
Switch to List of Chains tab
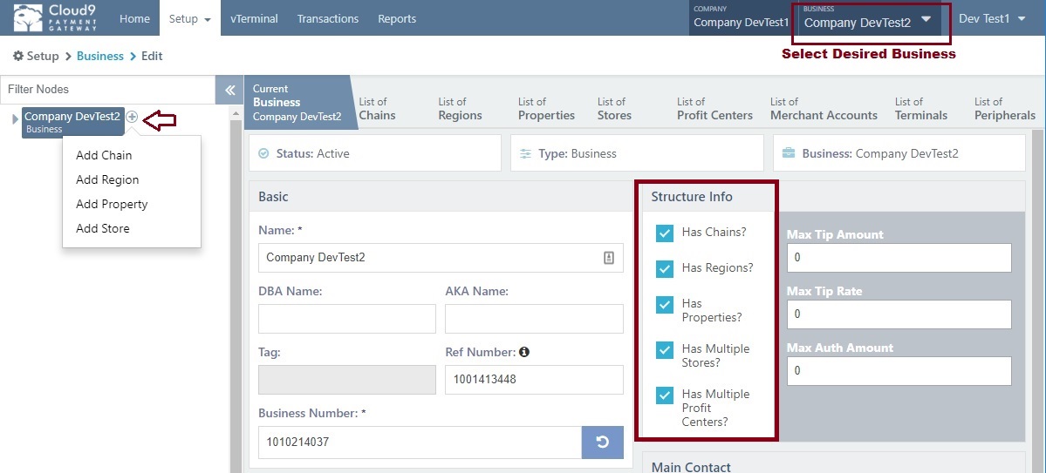tap(377, 109)
